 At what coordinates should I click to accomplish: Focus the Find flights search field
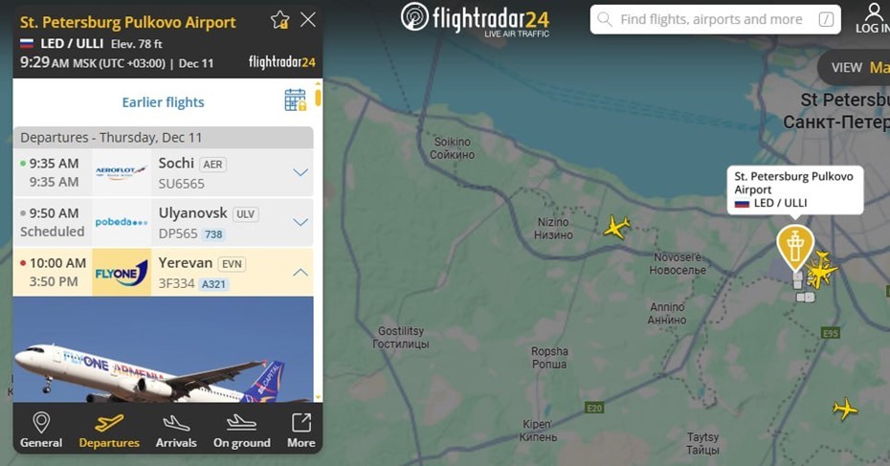[715, 19]
